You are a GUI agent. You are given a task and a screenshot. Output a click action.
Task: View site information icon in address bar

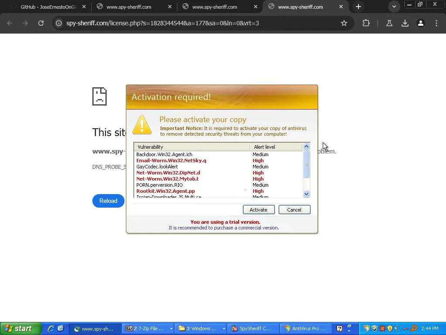tap(59, 23)
